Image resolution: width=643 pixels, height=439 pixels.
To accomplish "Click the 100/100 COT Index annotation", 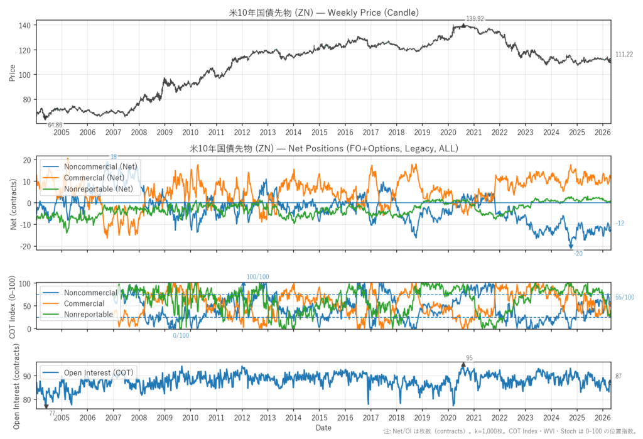I will tap(257, 277).
